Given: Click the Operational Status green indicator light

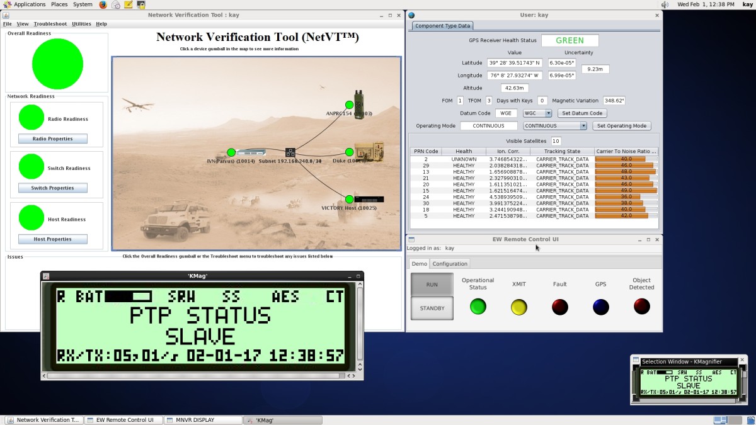Looking at the screenshot, I should (x=478, y=307).
